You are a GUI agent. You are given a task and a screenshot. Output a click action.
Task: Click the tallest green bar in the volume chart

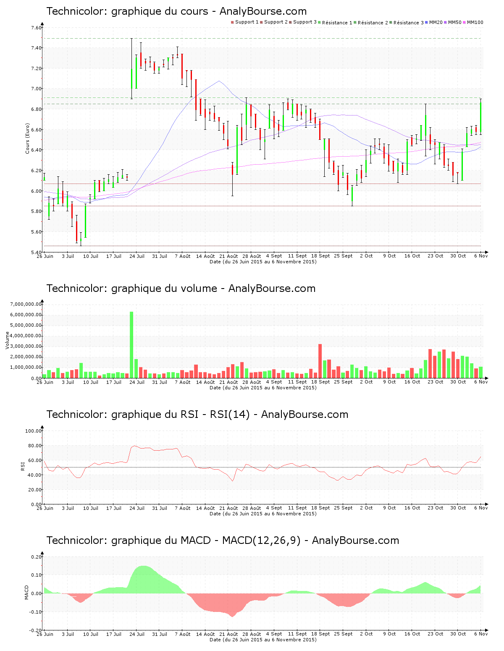[x=131, y=345]
